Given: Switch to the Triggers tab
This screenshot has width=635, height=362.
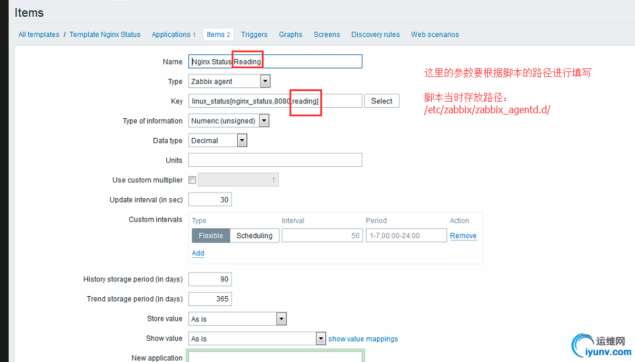Looking at the screenshot, I should [x=254, y=34].
